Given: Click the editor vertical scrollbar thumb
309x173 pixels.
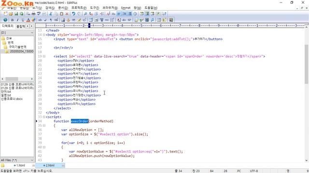Looking at the screenshot, I should [x=307, y=64].
